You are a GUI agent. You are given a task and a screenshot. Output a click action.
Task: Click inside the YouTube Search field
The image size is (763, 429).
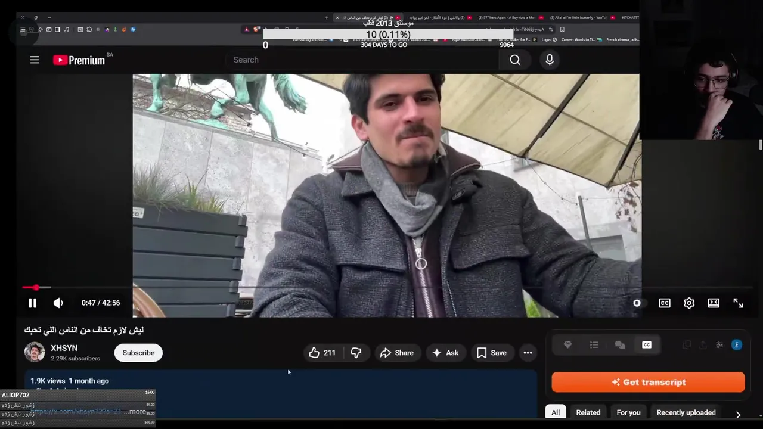[x=362, y=60]
